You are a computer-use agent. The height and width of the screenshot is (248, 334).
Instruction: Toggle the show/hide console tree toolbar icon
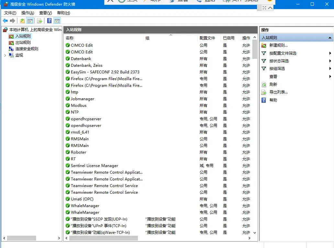tap(30, 21)
